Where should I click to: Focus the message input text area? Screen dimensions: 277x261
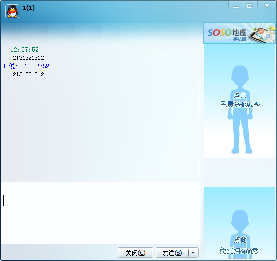(100, 213)
